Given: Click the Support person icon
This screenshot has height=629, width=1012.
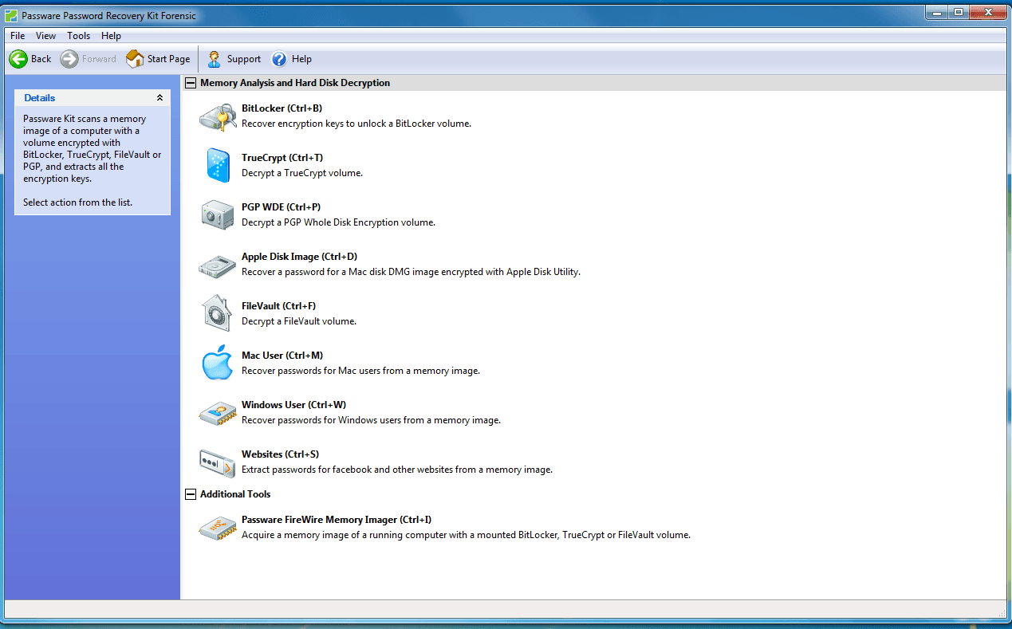Looking at the screenshot, I should pyautogui.click(x=215, y=59).
